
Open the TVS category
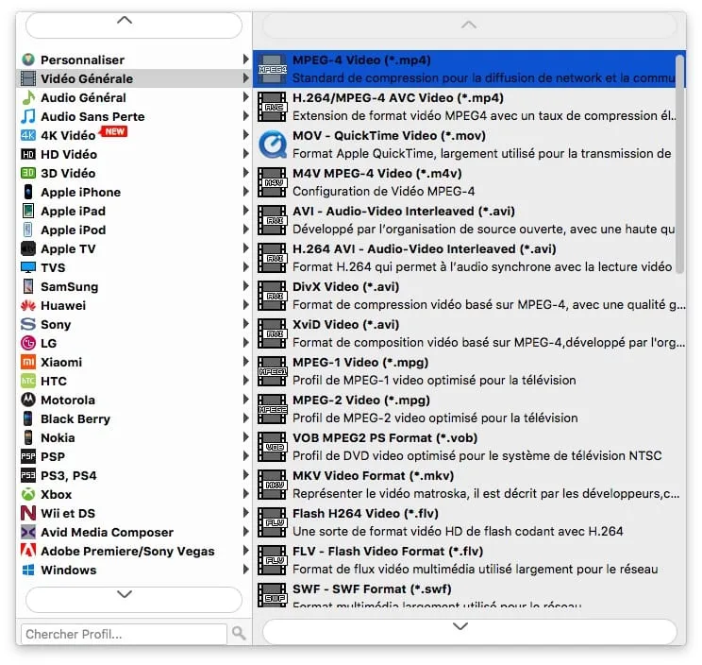coord(134,267)
